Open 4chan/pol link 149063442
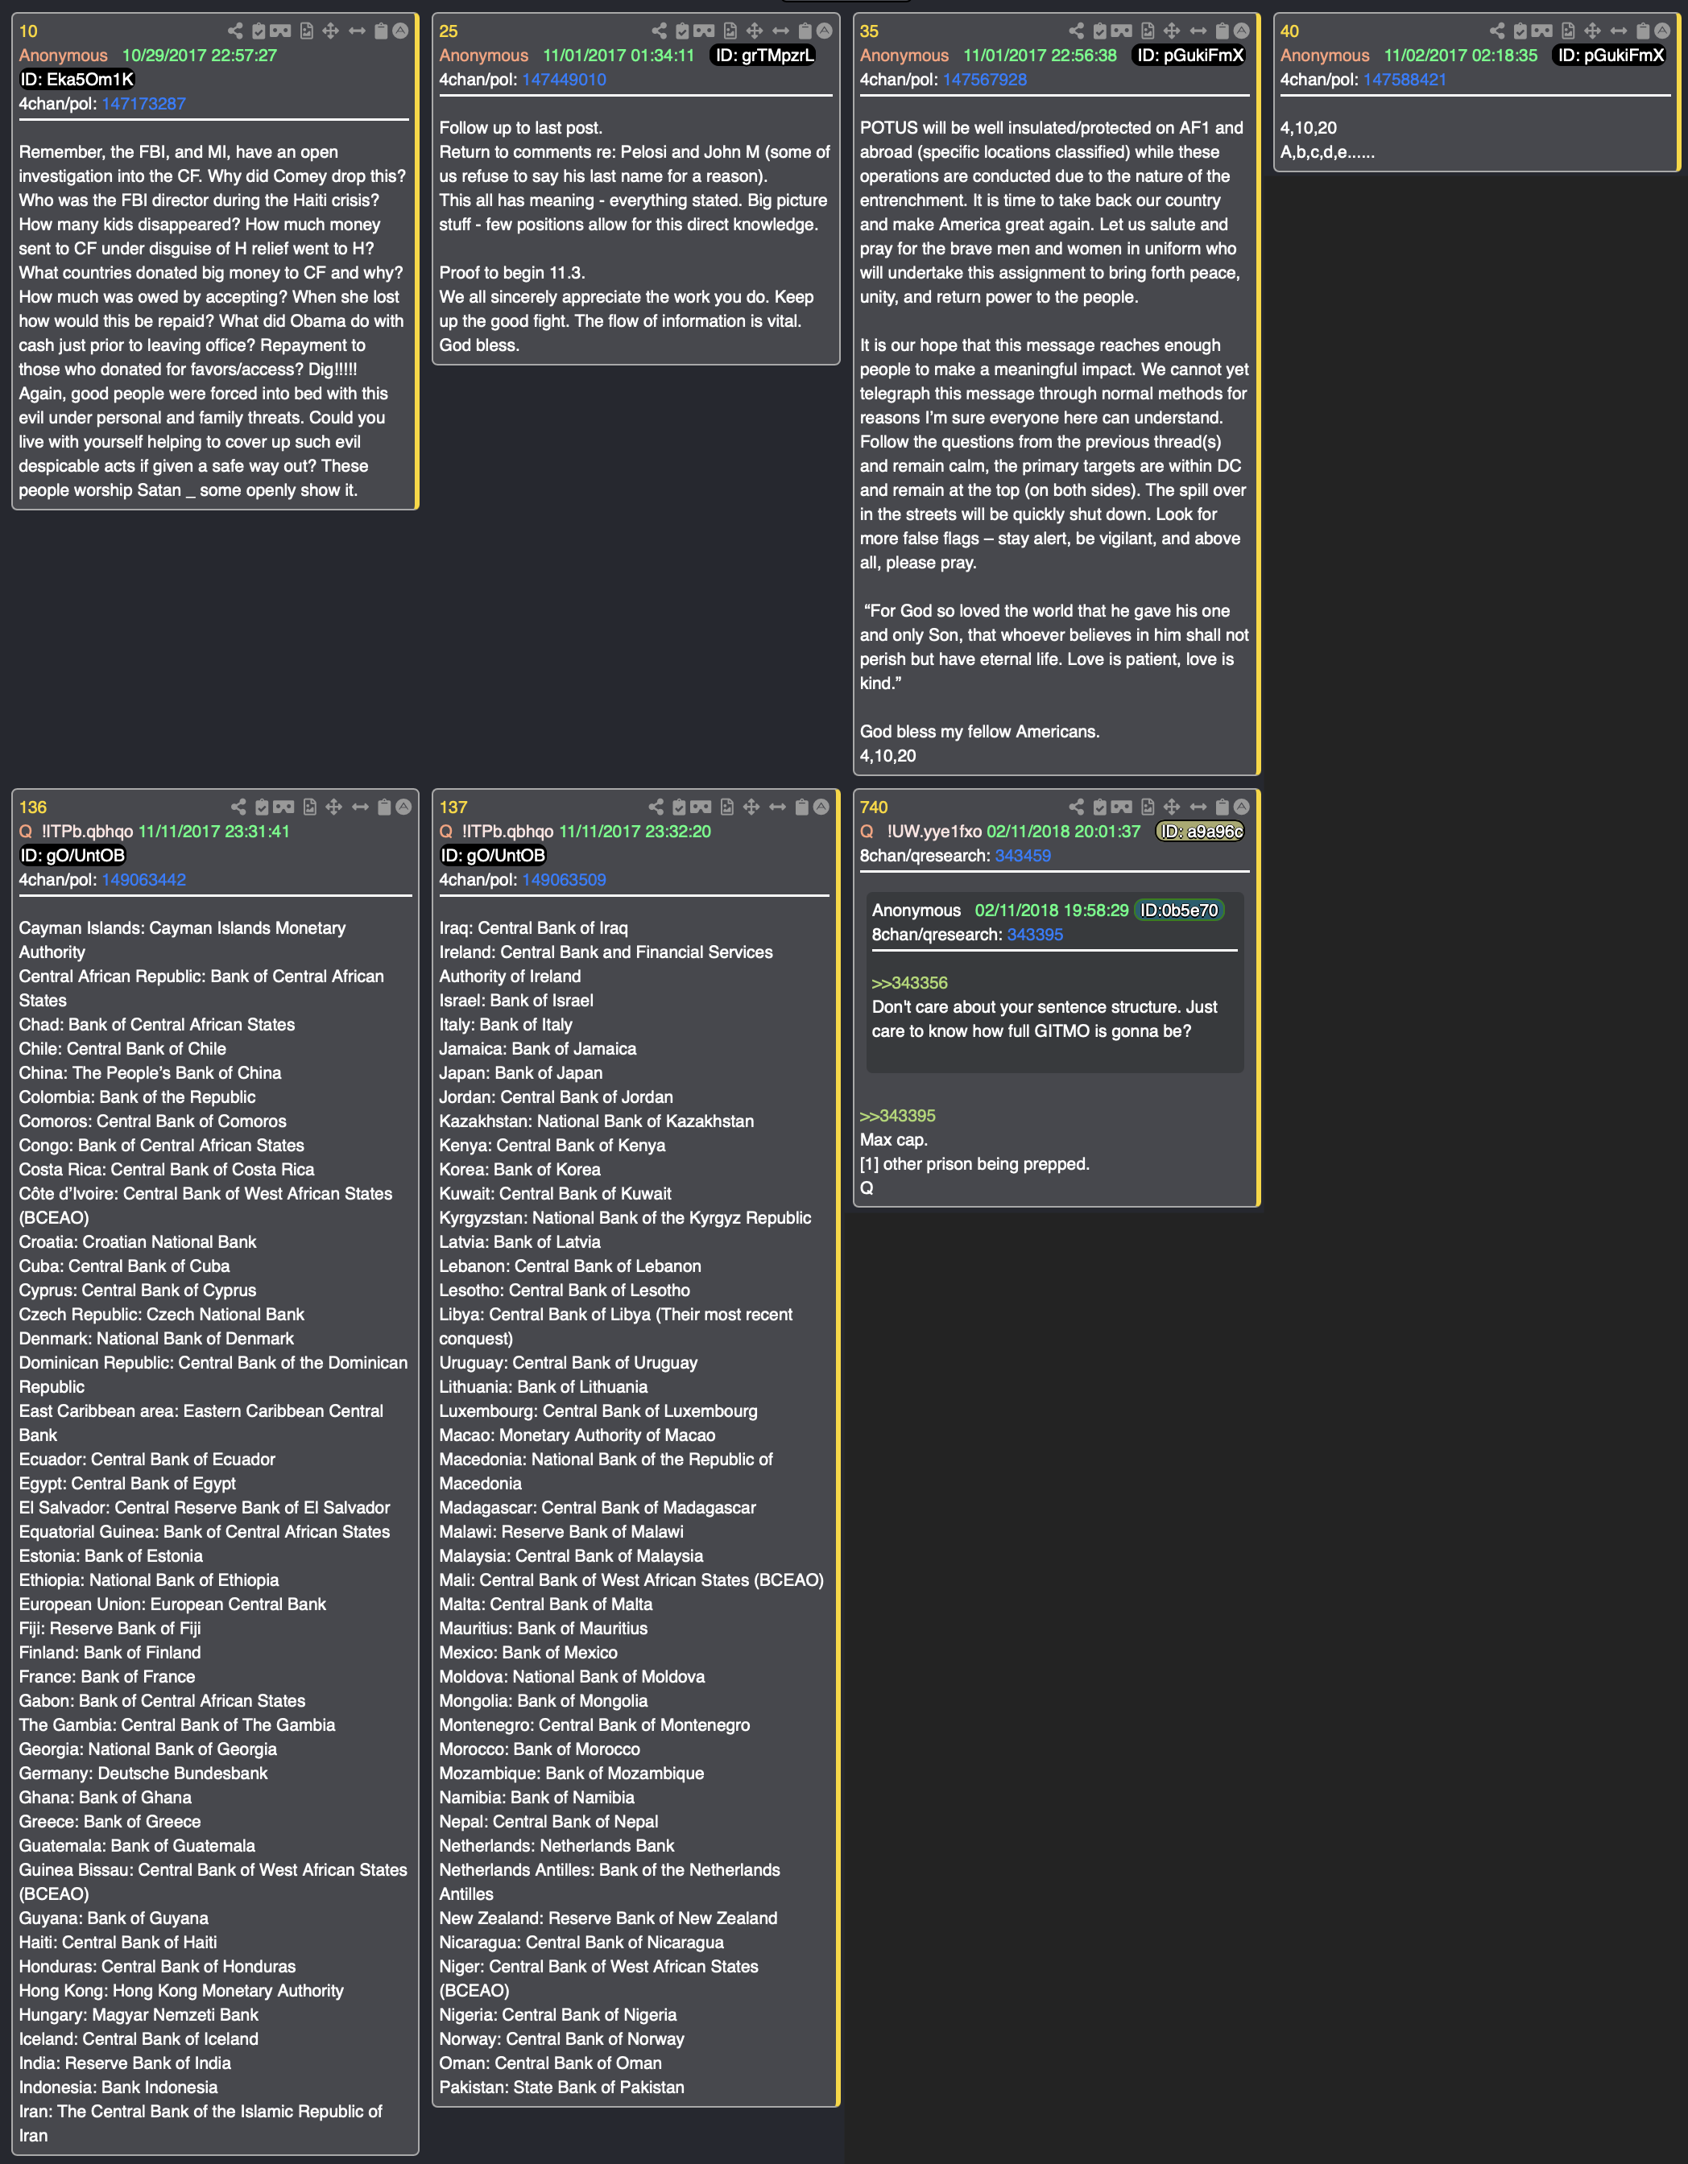The image size is (1688, 2164). (143, 880)
